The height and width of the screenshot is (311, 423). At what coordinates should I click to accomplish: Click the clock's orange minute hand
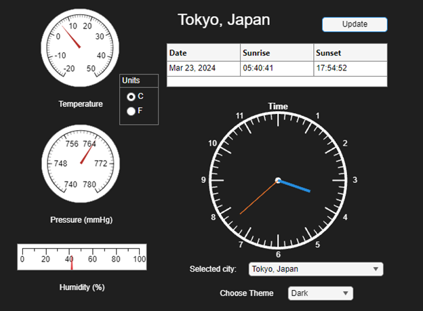(x=258, y=198)
